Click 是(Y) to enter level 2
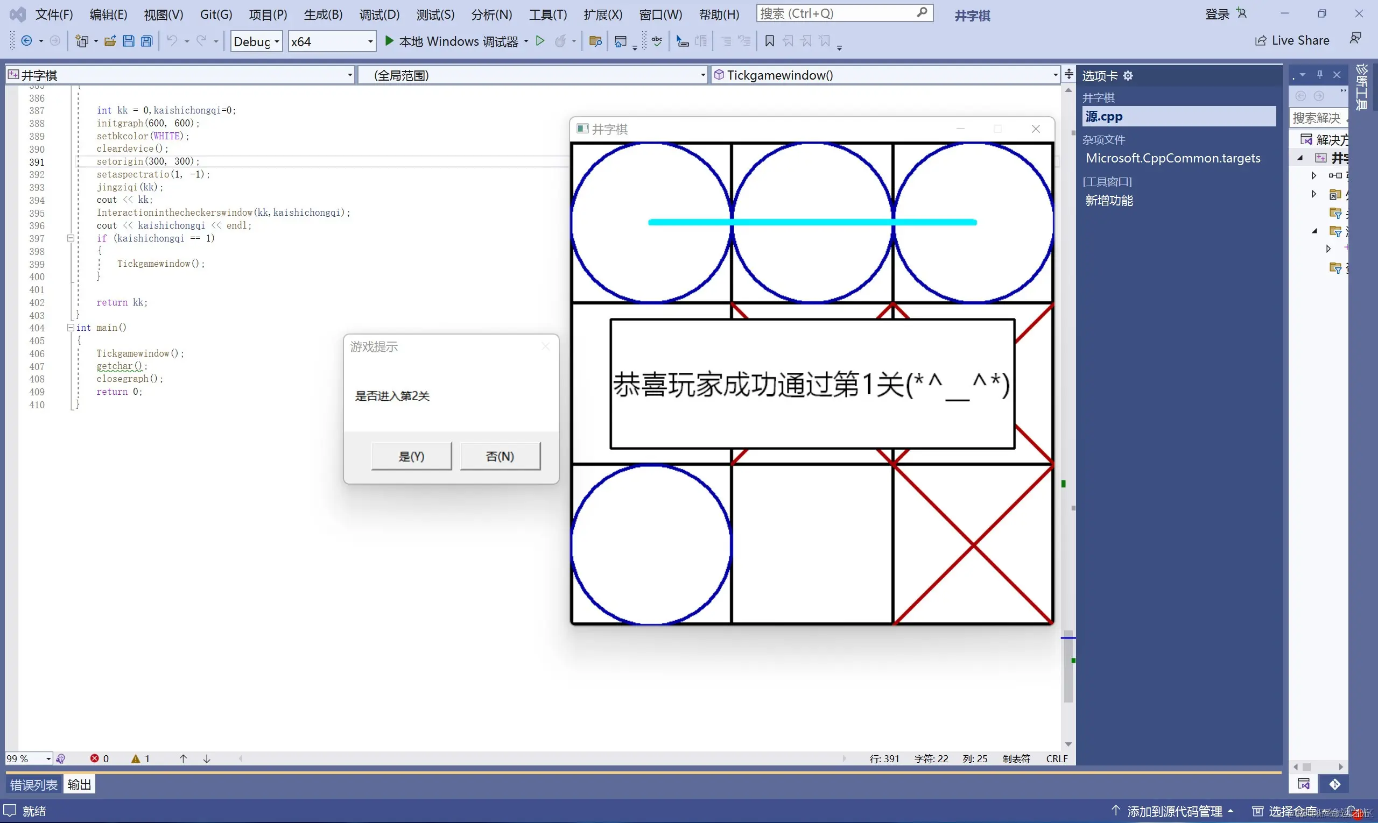Screen dimensions: 1378x823 [411, 456]
